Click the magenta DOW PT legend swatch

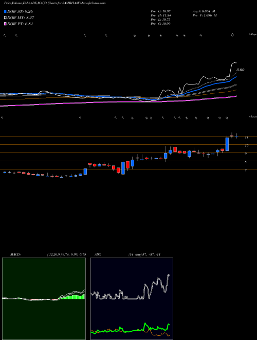coord(6,24)
